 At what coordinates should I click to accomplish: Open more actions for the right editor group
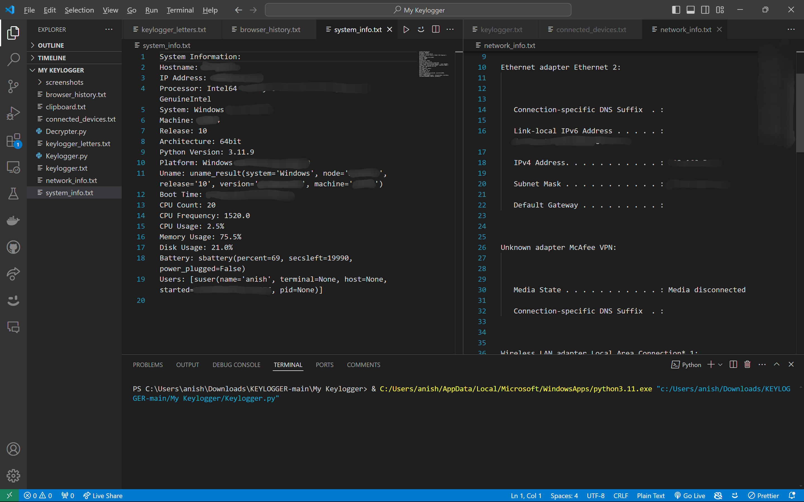coord(791,30)
